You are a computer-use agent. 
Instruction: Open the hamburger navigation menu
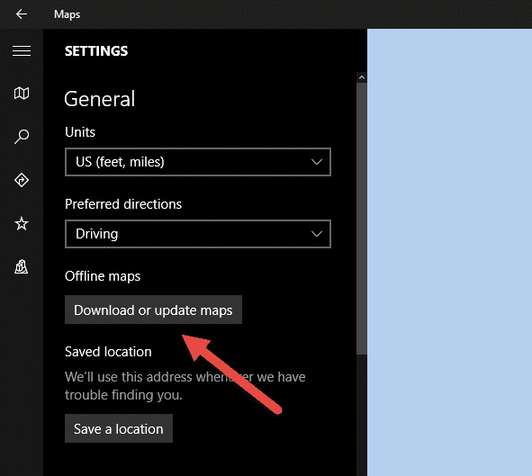[x=22, y=51]
